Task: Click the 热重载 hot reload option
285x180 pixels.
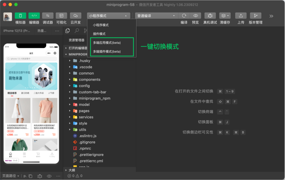Action: (x=42, y=31)
